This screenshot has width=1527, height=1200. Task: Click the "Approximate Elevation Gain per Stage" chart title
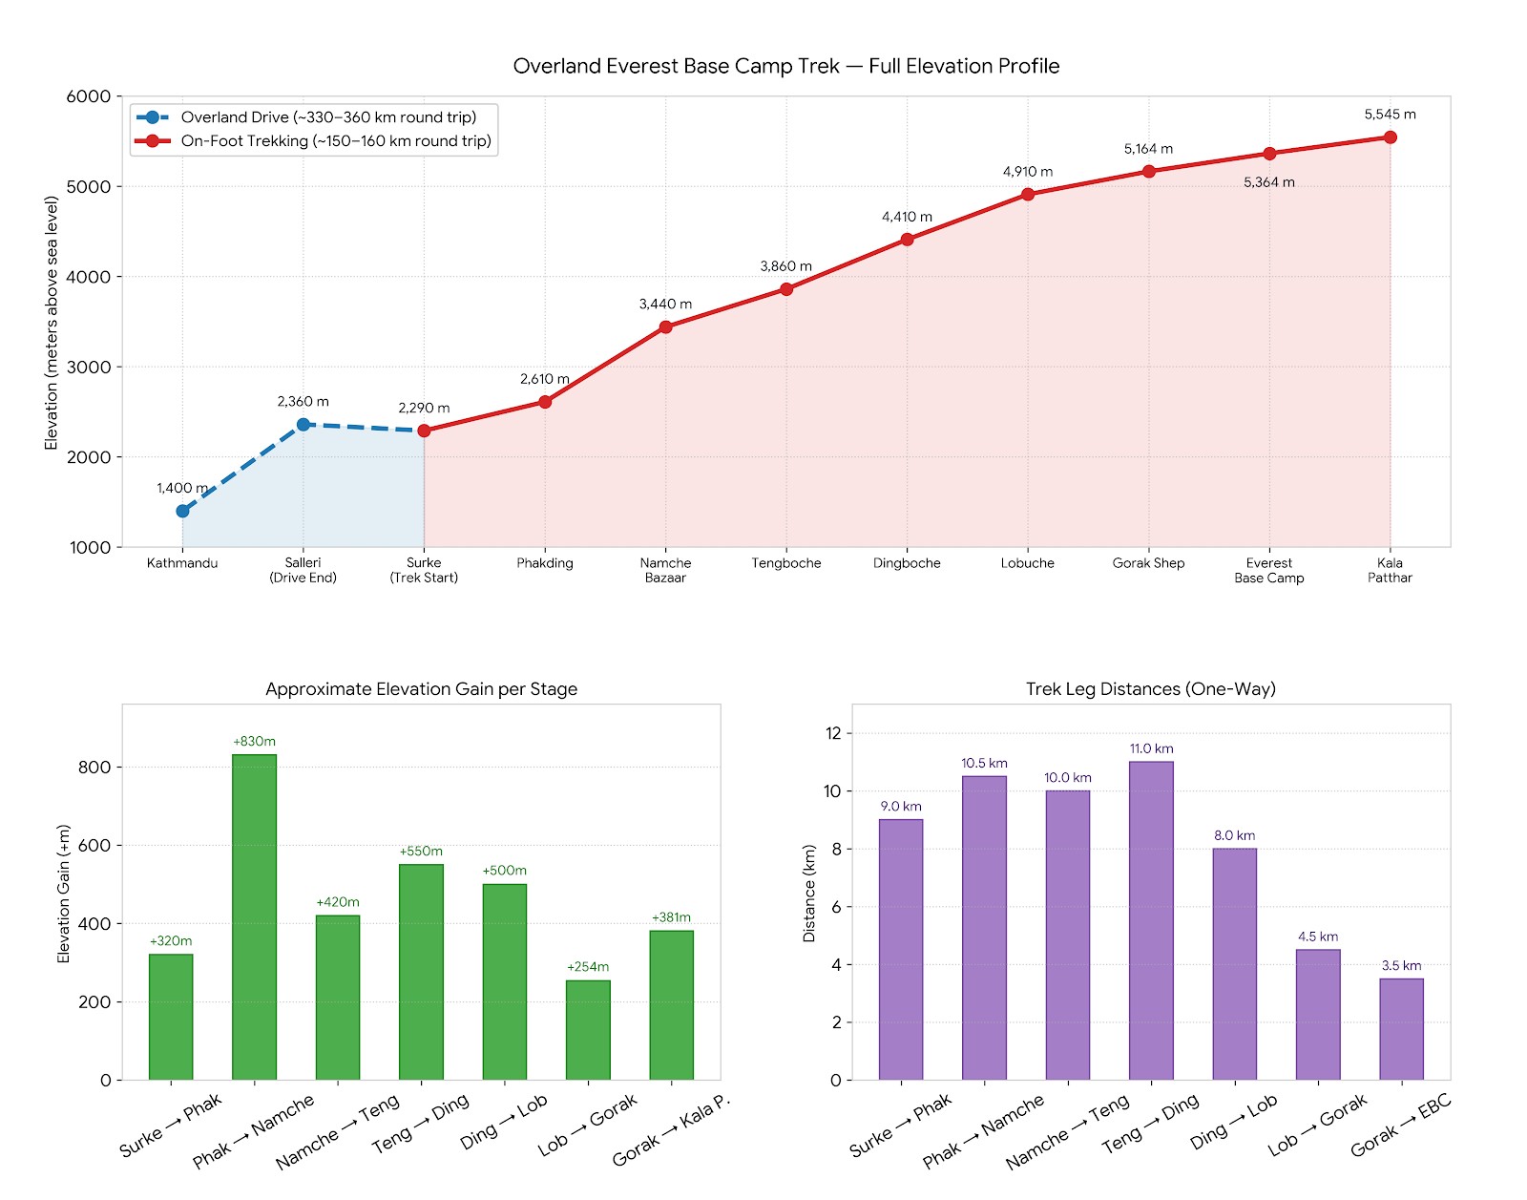click(422, 689)
